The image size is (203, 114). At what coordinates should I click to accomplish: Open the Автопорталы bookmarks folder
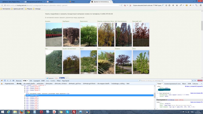coord(5,9)
